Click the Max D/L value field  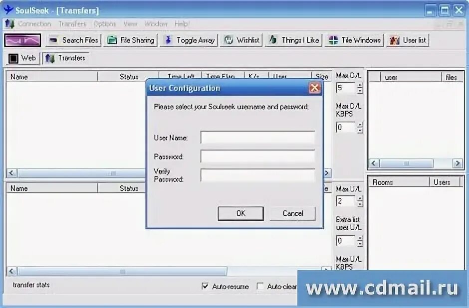point(346,88)
